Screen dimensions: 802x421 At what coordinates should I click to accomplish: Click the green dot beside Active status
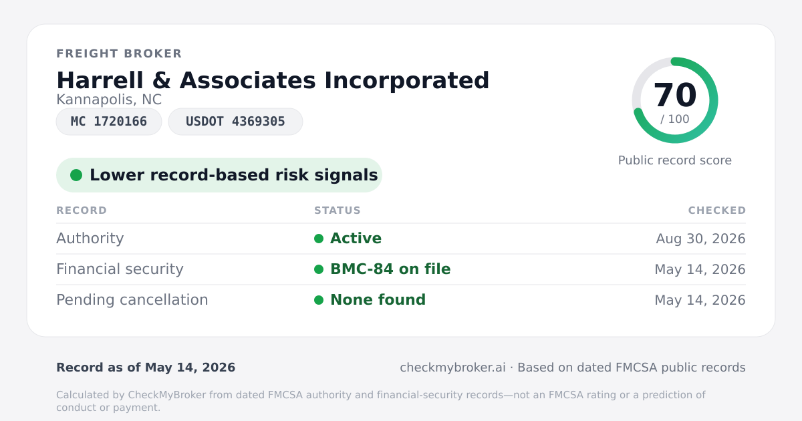(319, 239)
